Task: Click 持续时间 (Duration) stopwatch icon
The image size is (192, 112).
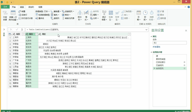Action: tap(151, 13)
